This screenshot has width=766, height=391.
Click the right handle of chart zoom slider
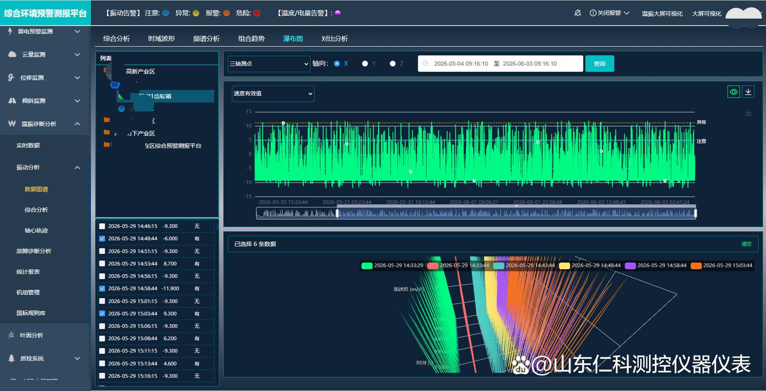click(x=696, y=213)
